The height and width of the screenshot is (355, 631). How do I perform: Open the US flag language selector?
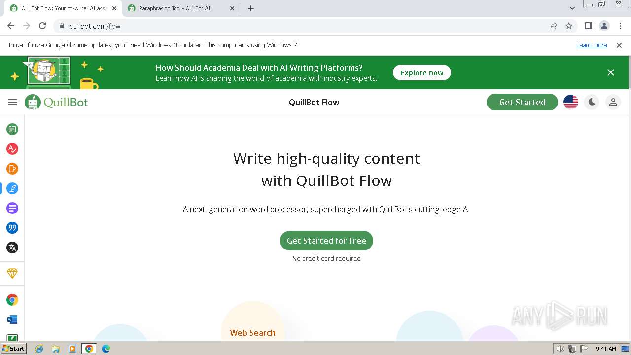[571, 102]
